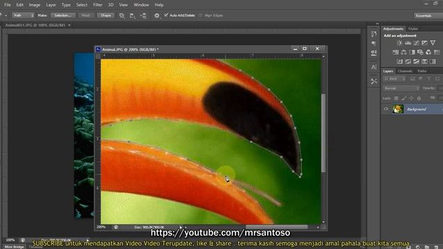The image size is (443, 249).
Task: Switch to the Channels tab
Action: (405, 71)
